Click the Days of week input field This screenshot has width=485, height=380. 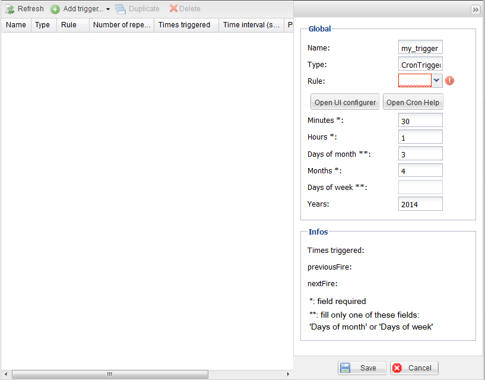(x=420, y=187)
